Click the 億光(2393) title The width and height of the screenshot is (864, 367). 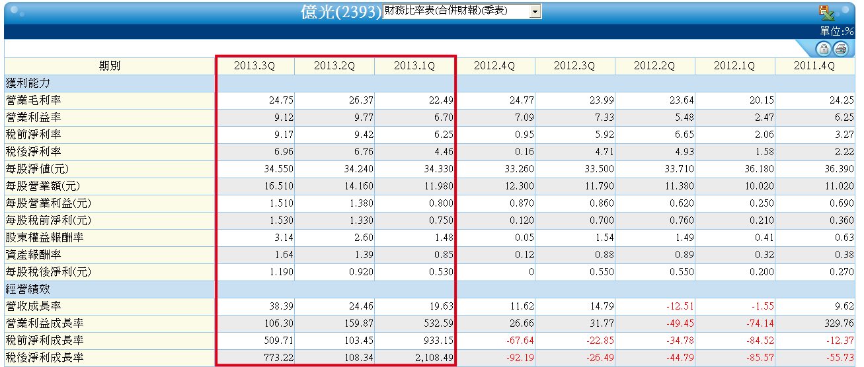pyautogui.click(x=341, y=12)
